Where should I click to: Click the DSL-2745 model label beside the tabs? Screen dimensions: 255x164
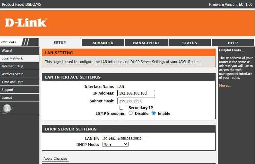pyautogui.click(x=9, y=42)
